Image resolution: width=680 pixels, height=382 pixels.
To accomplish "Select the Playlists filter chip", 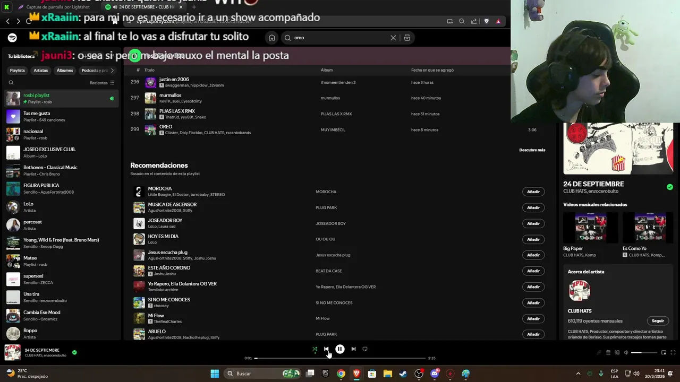I will tap(17, 71).
